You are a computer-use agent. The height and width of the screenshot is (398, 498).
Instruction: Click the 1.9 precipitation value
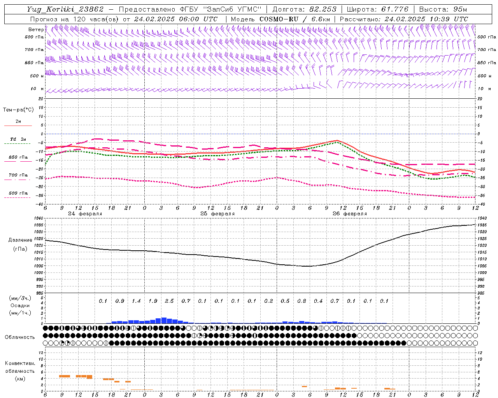pyautogui.click(x=153, y=301)
